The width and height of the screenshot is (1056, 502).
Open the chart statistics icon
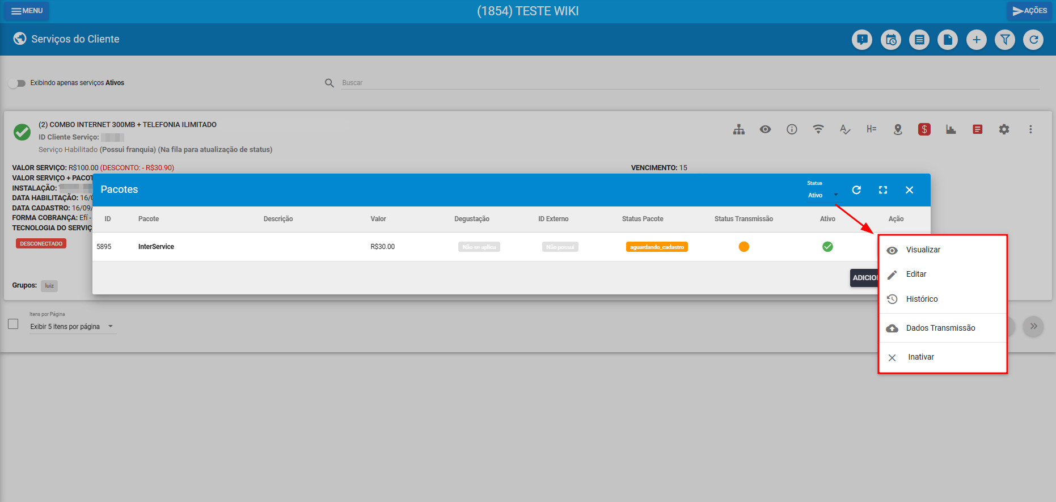click(x=951, y=129)
